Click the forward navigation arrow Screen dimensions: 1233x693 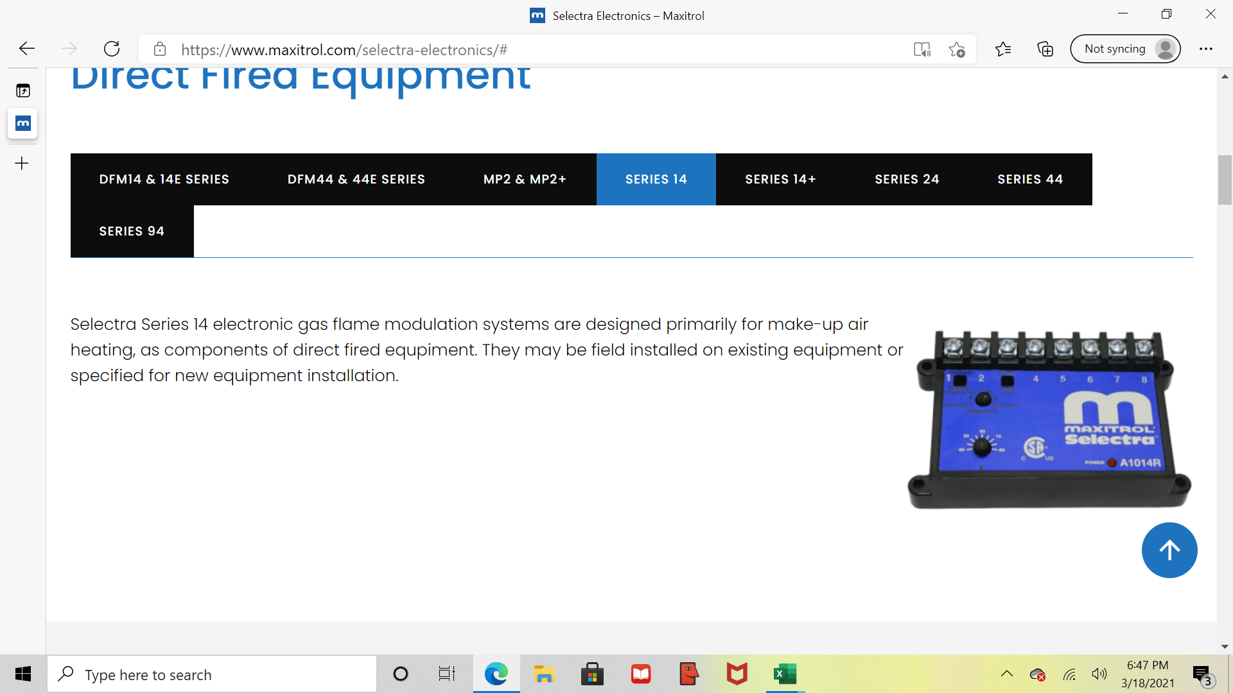click(69, 49)
